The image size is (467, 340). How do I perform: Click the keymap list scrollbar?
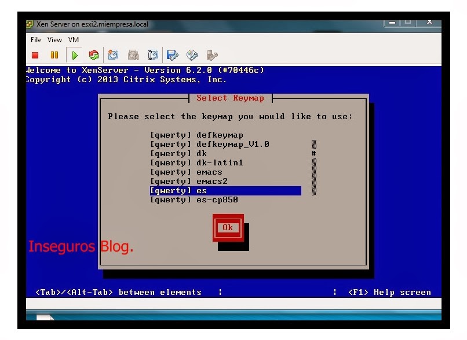[x=313, y=168]
